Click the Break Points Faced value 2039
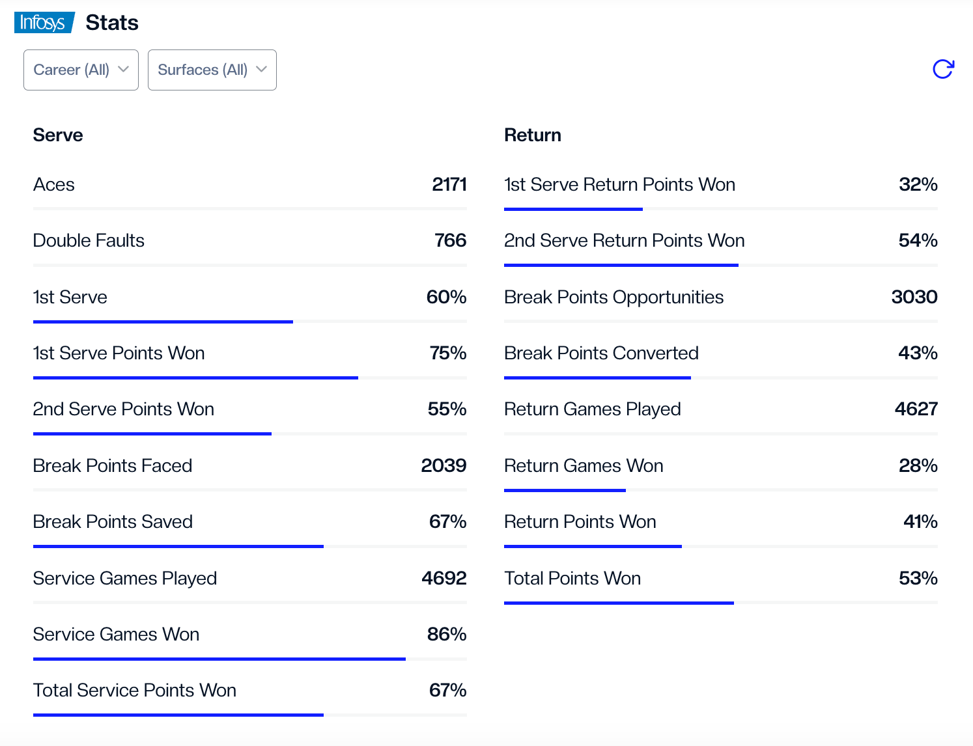The height and width of the screenshot is (746, 973). point(444,466)
